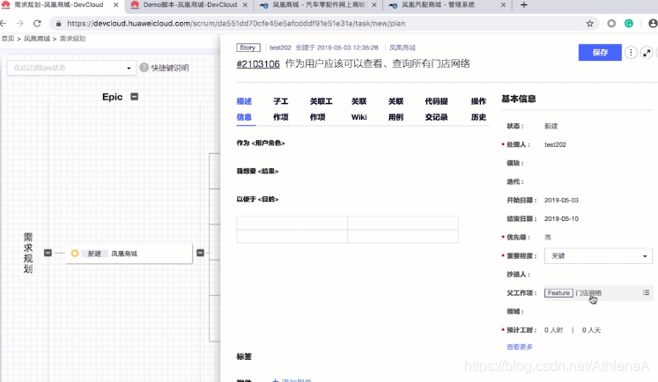Click the 以便于 <目的> description line
This screenshot has height=382, width=658.
pyautogui.click(x=258, y=199)
